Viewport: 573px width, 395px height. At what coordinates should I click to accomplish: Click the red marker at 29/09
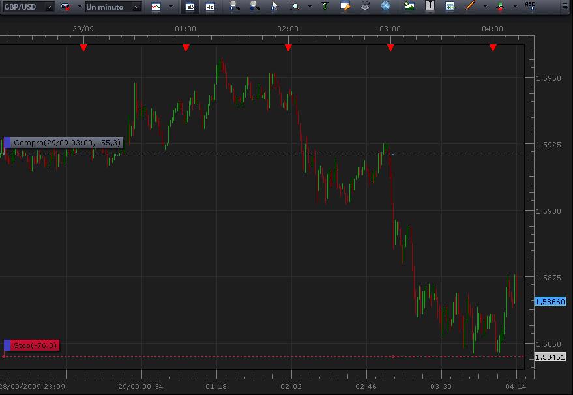point(83,48)
